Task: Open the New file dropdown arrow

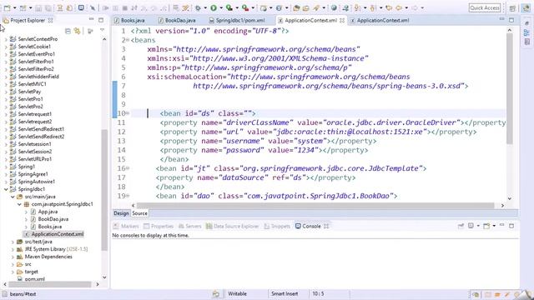Action: pyautogui.click(x=15, y=7)
